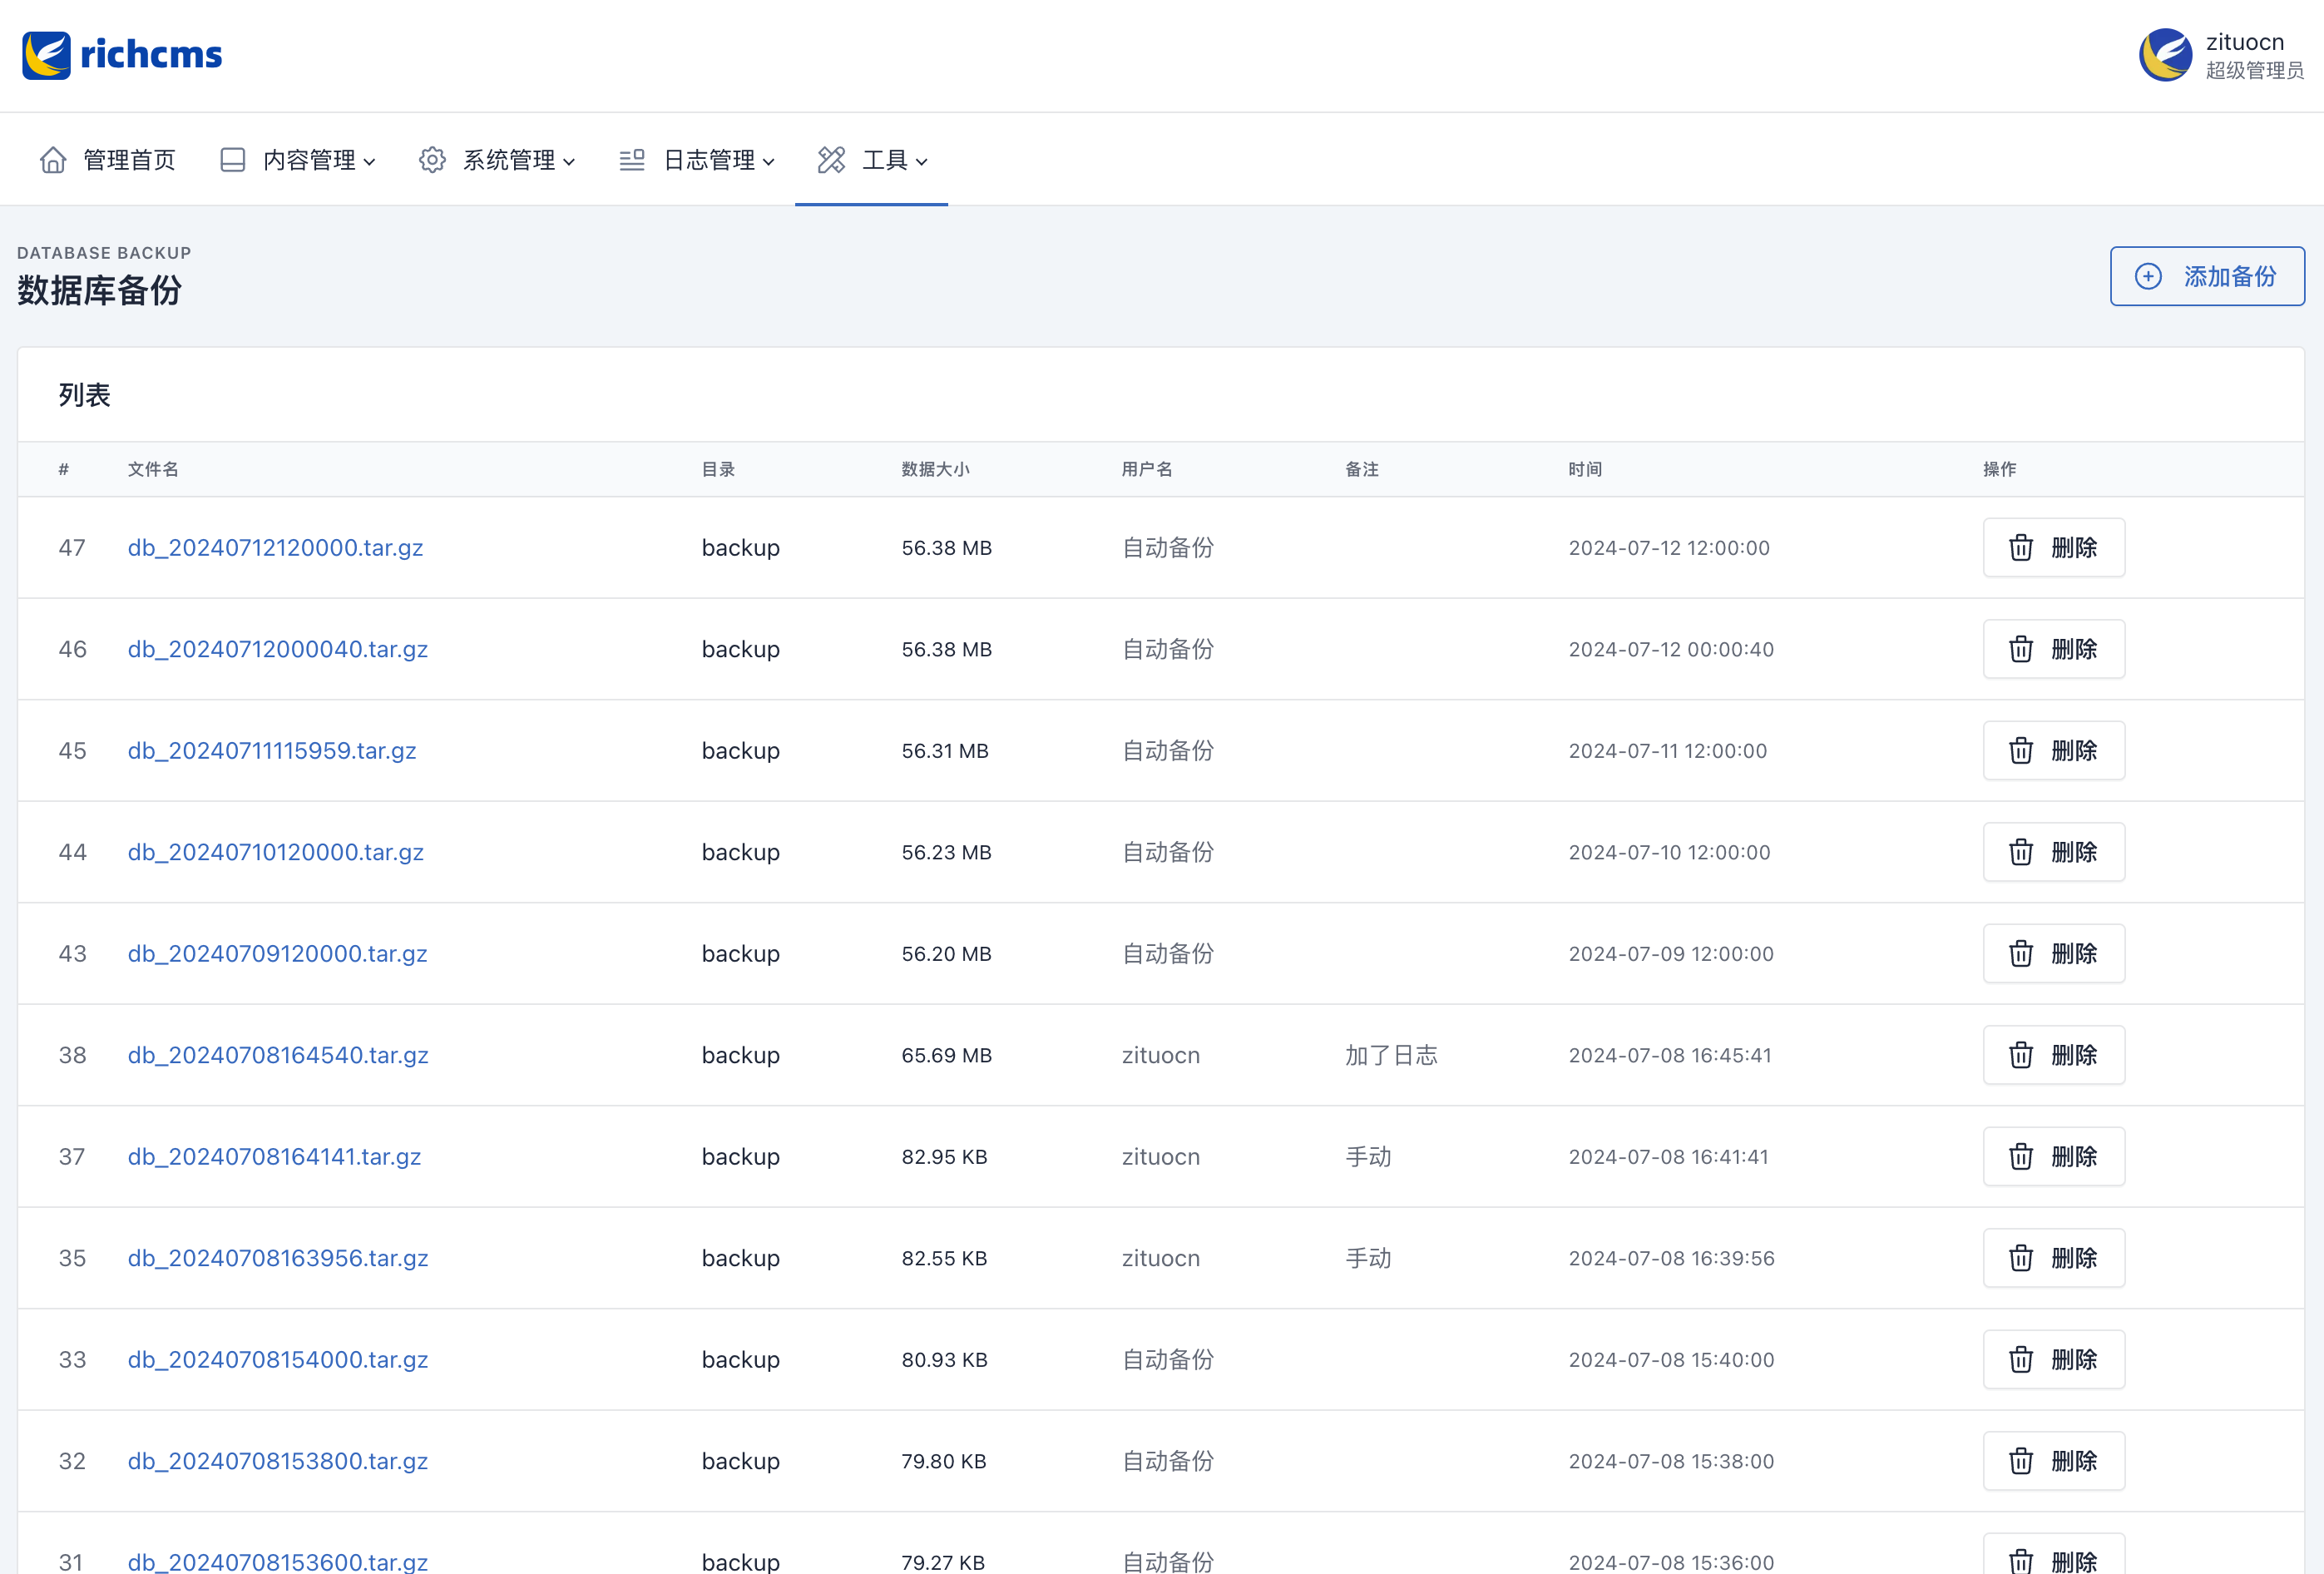The height and width of the screenshot is (1574, 2324).
Task: Click the 超级管理员 role label
Action: [2254, 70]
